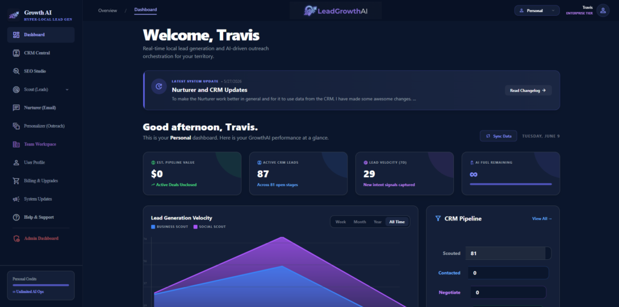Click the Unlimited AI Ops link
The height and width of the screenshot is (307, 619).
point(28,292)
